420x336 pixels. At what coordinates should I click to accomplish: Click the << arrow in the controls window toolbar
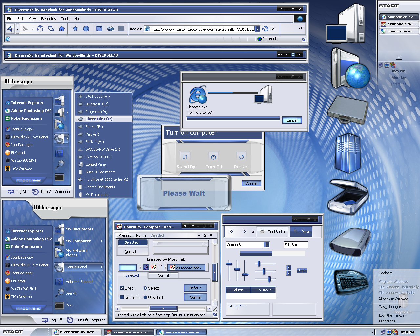coord(232,232)
